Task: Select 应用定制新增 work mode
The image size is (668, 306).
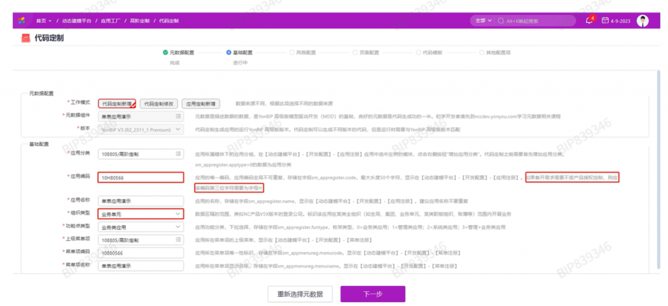Action: pos(200,103)
